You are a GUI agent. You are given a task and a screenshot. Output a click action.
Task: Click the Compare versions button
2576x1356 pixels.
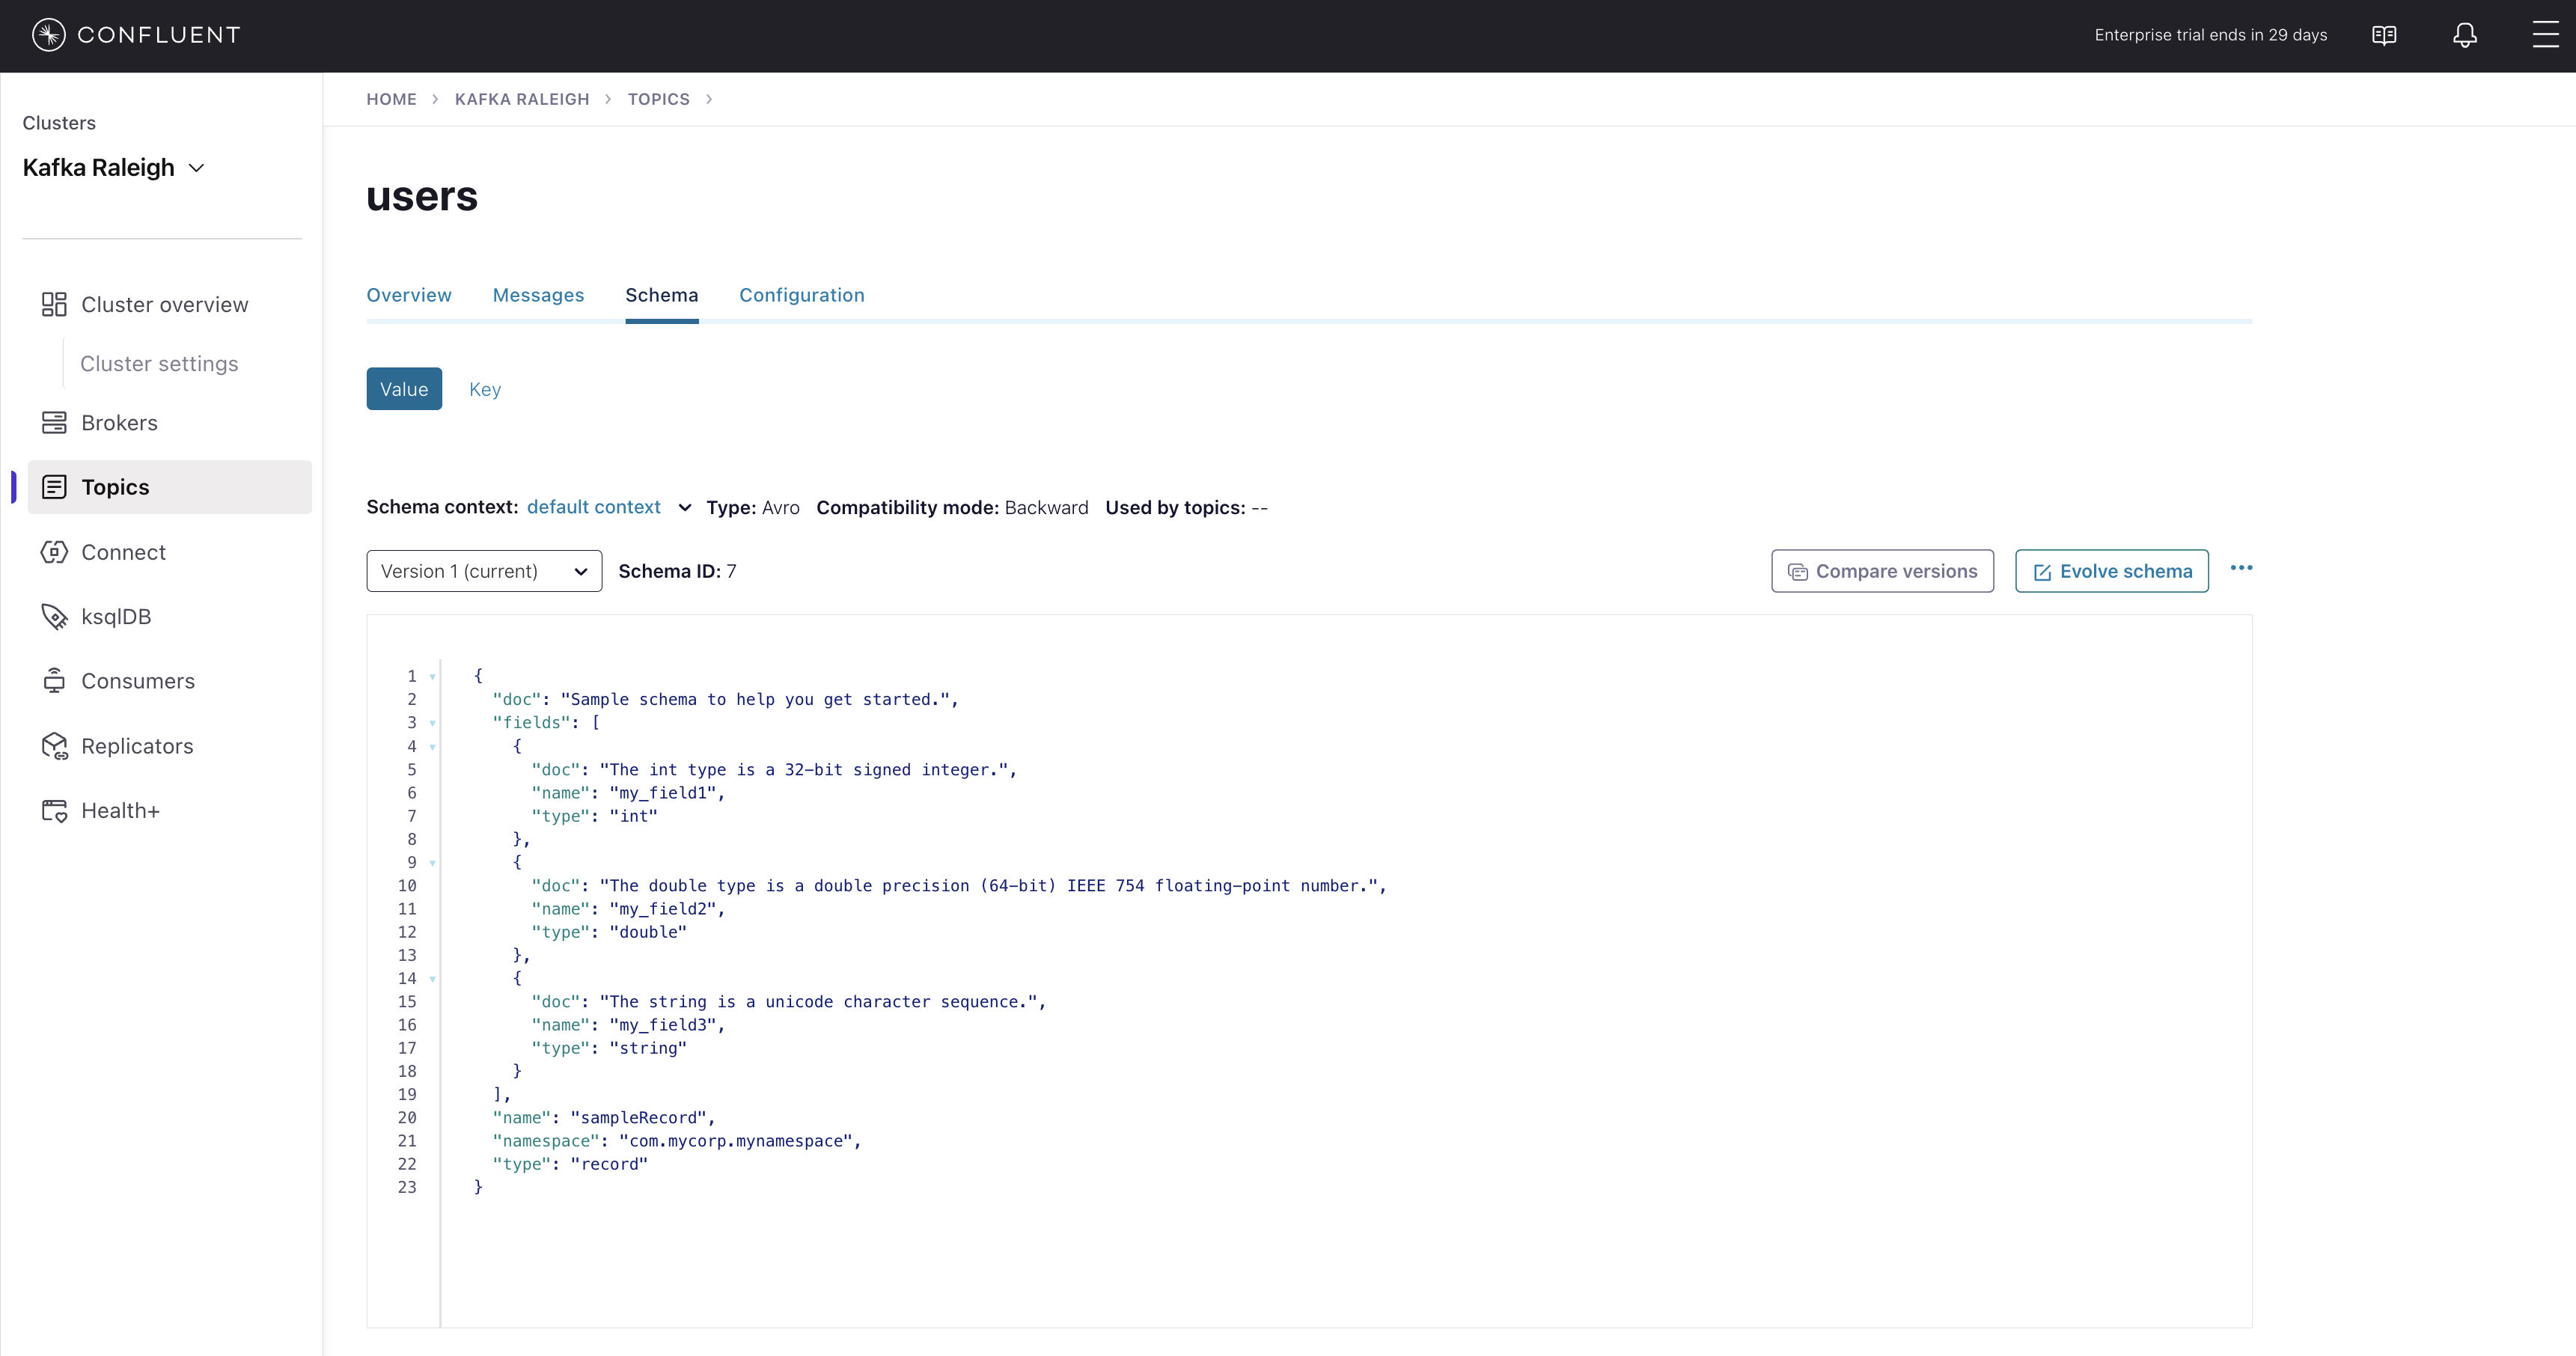[1882, 571]
